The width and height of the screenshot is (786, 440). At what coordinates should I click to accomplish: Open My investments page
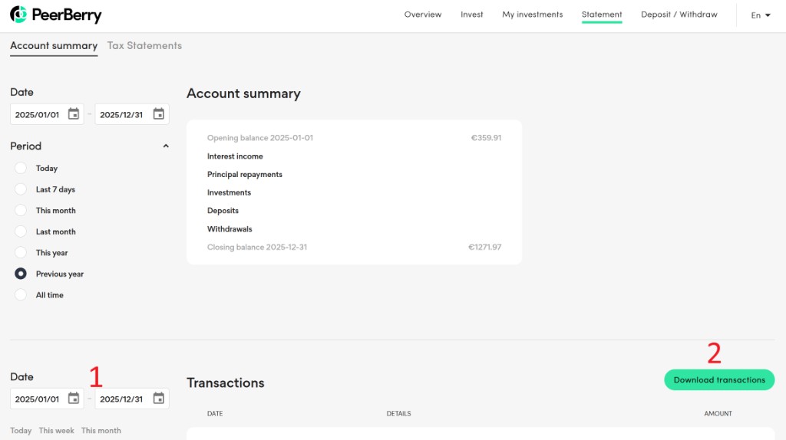tap(532, 15)
